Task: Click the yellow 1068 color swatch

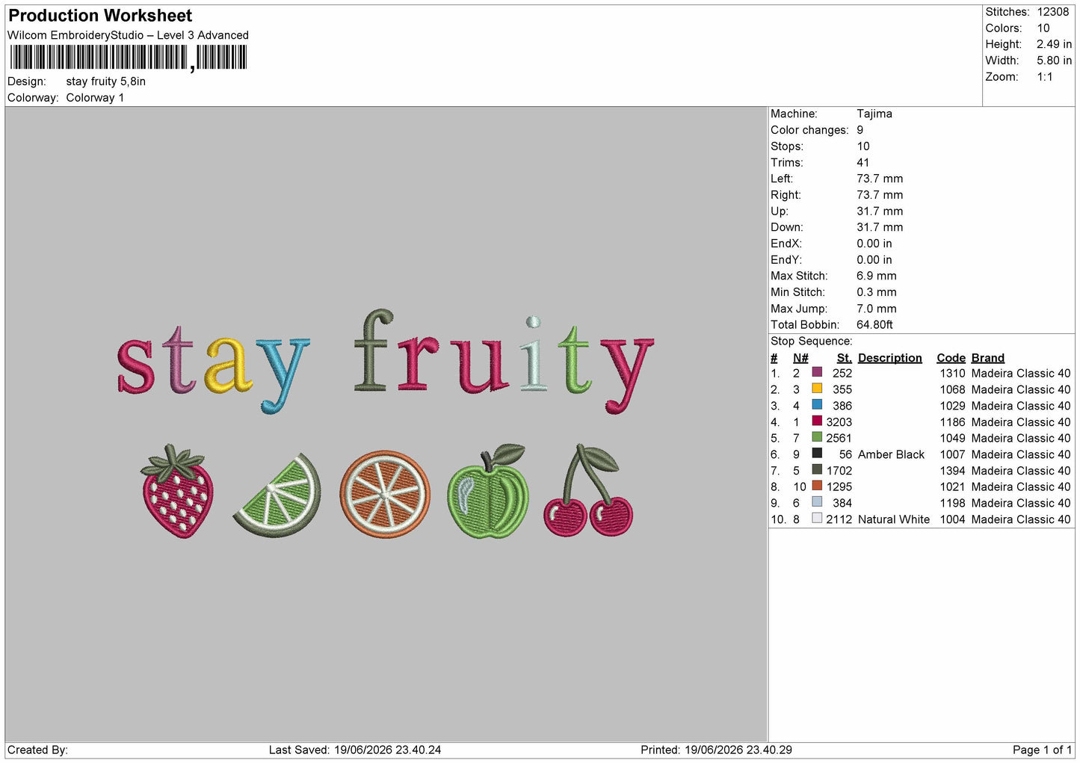Action: tap(817, 389)
